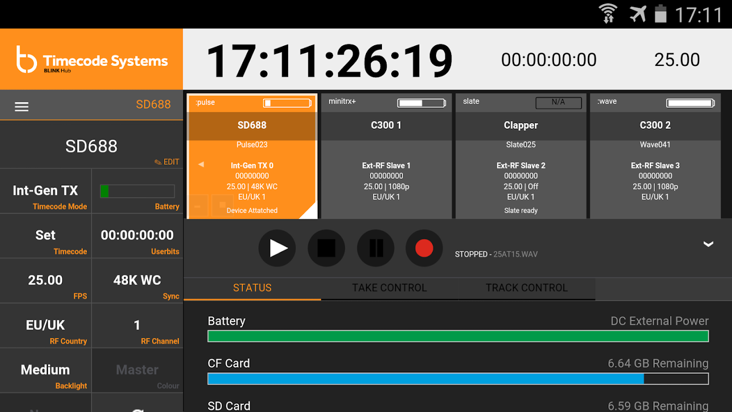Click the Wave041 device name
732x412 pixels.
pyautogui.click(x=655, y=145)
